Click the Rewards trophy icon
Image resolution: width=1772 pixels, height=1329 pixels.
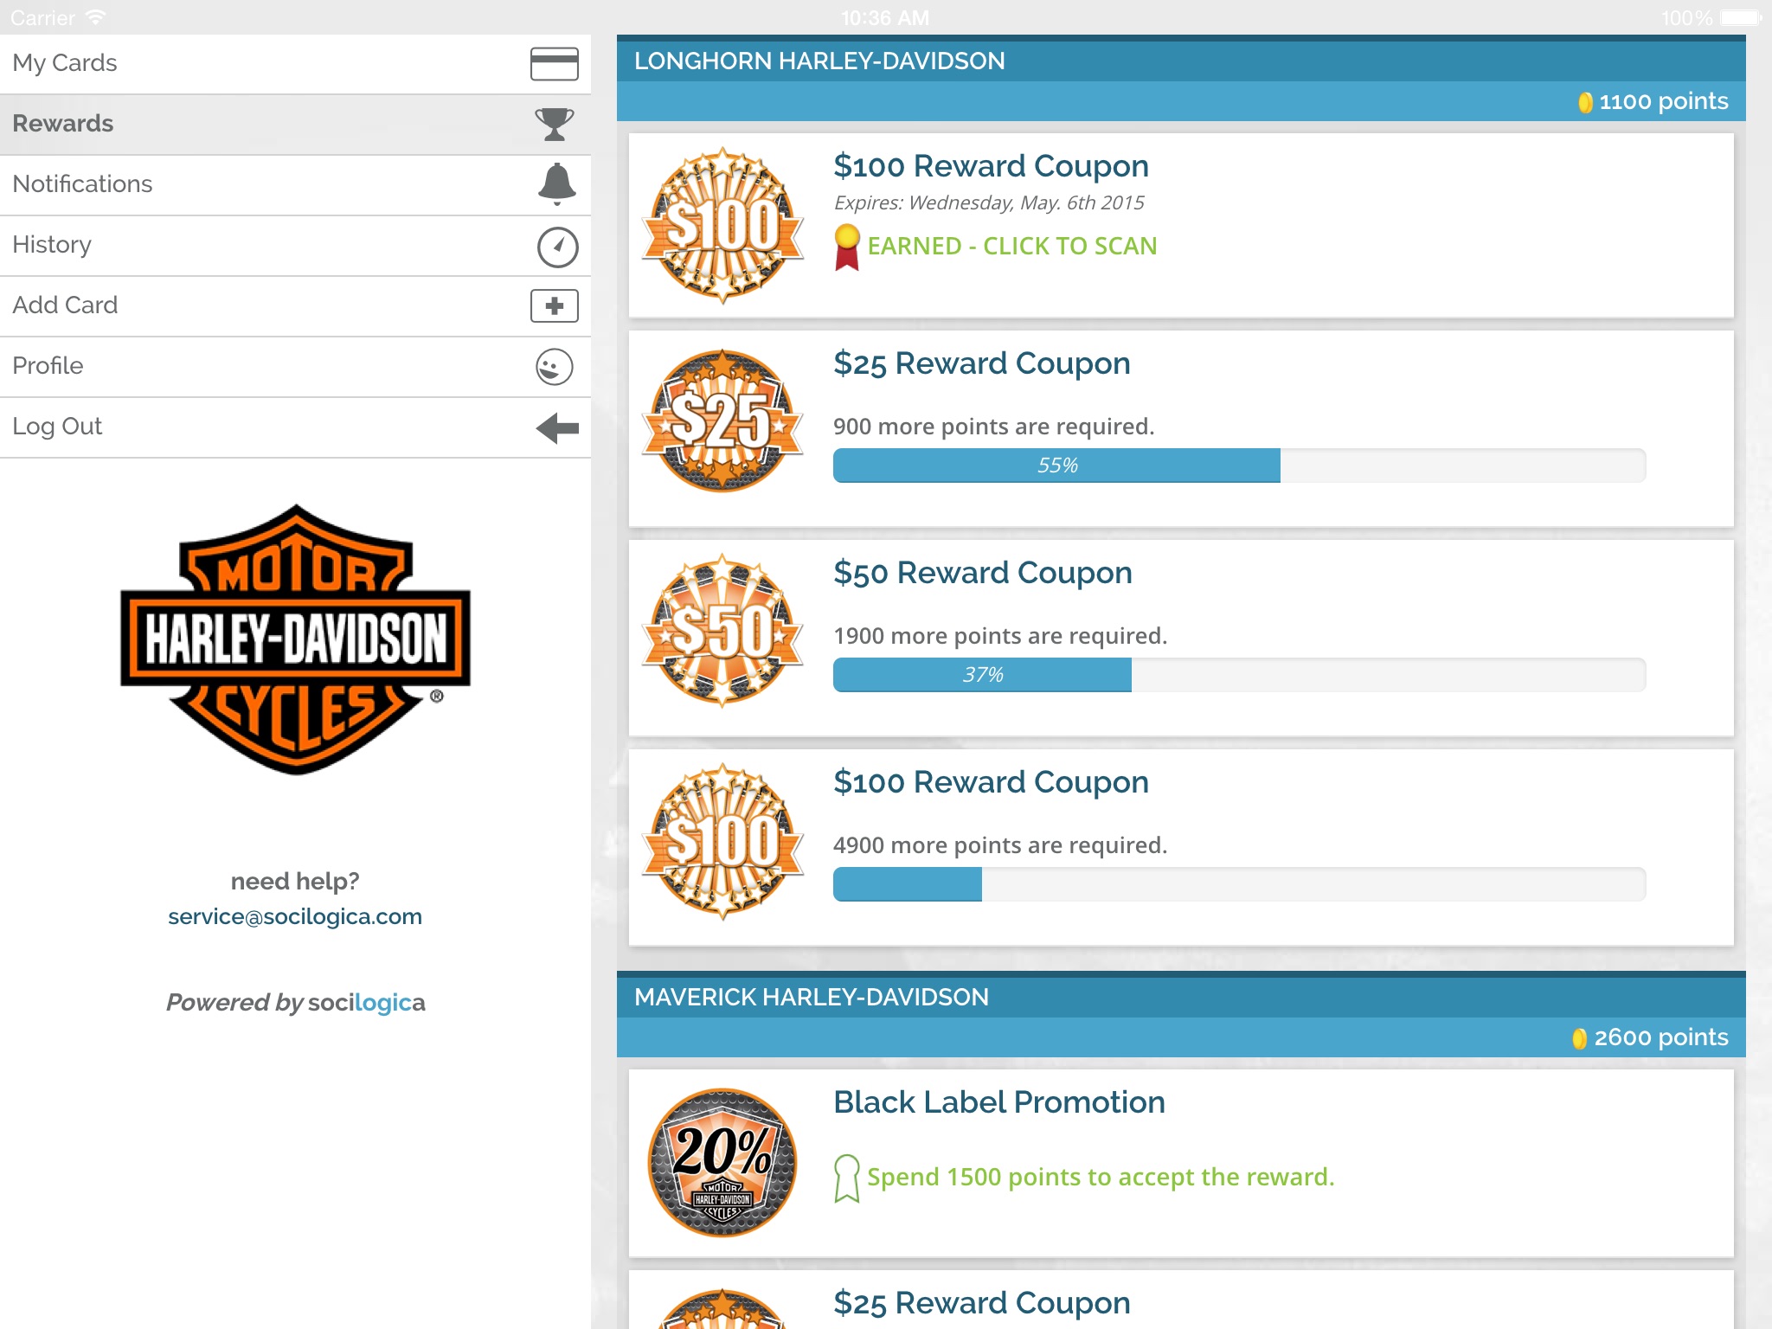(x=553, y=125)
